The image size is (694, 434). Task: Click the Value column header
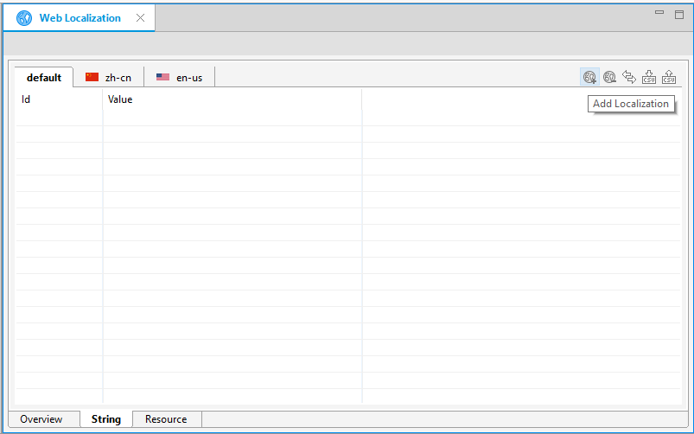point(232,99)
